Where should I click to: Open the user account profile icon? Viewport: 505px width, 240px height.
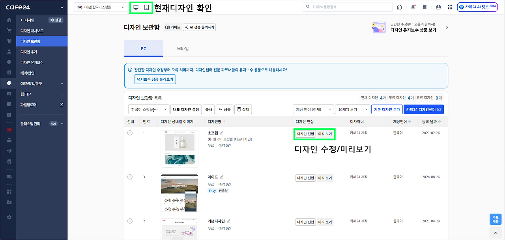438,7
